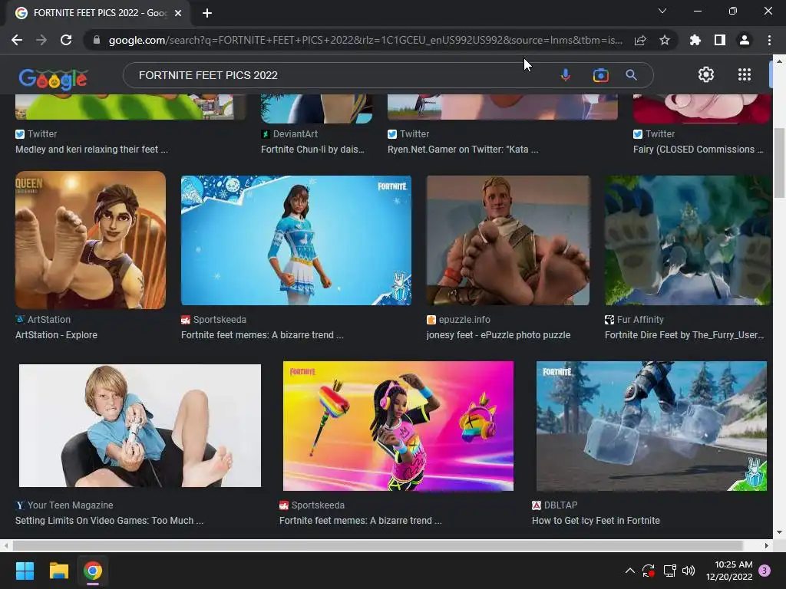
Task: Search by image with camera icon
Action: (600, 75)
